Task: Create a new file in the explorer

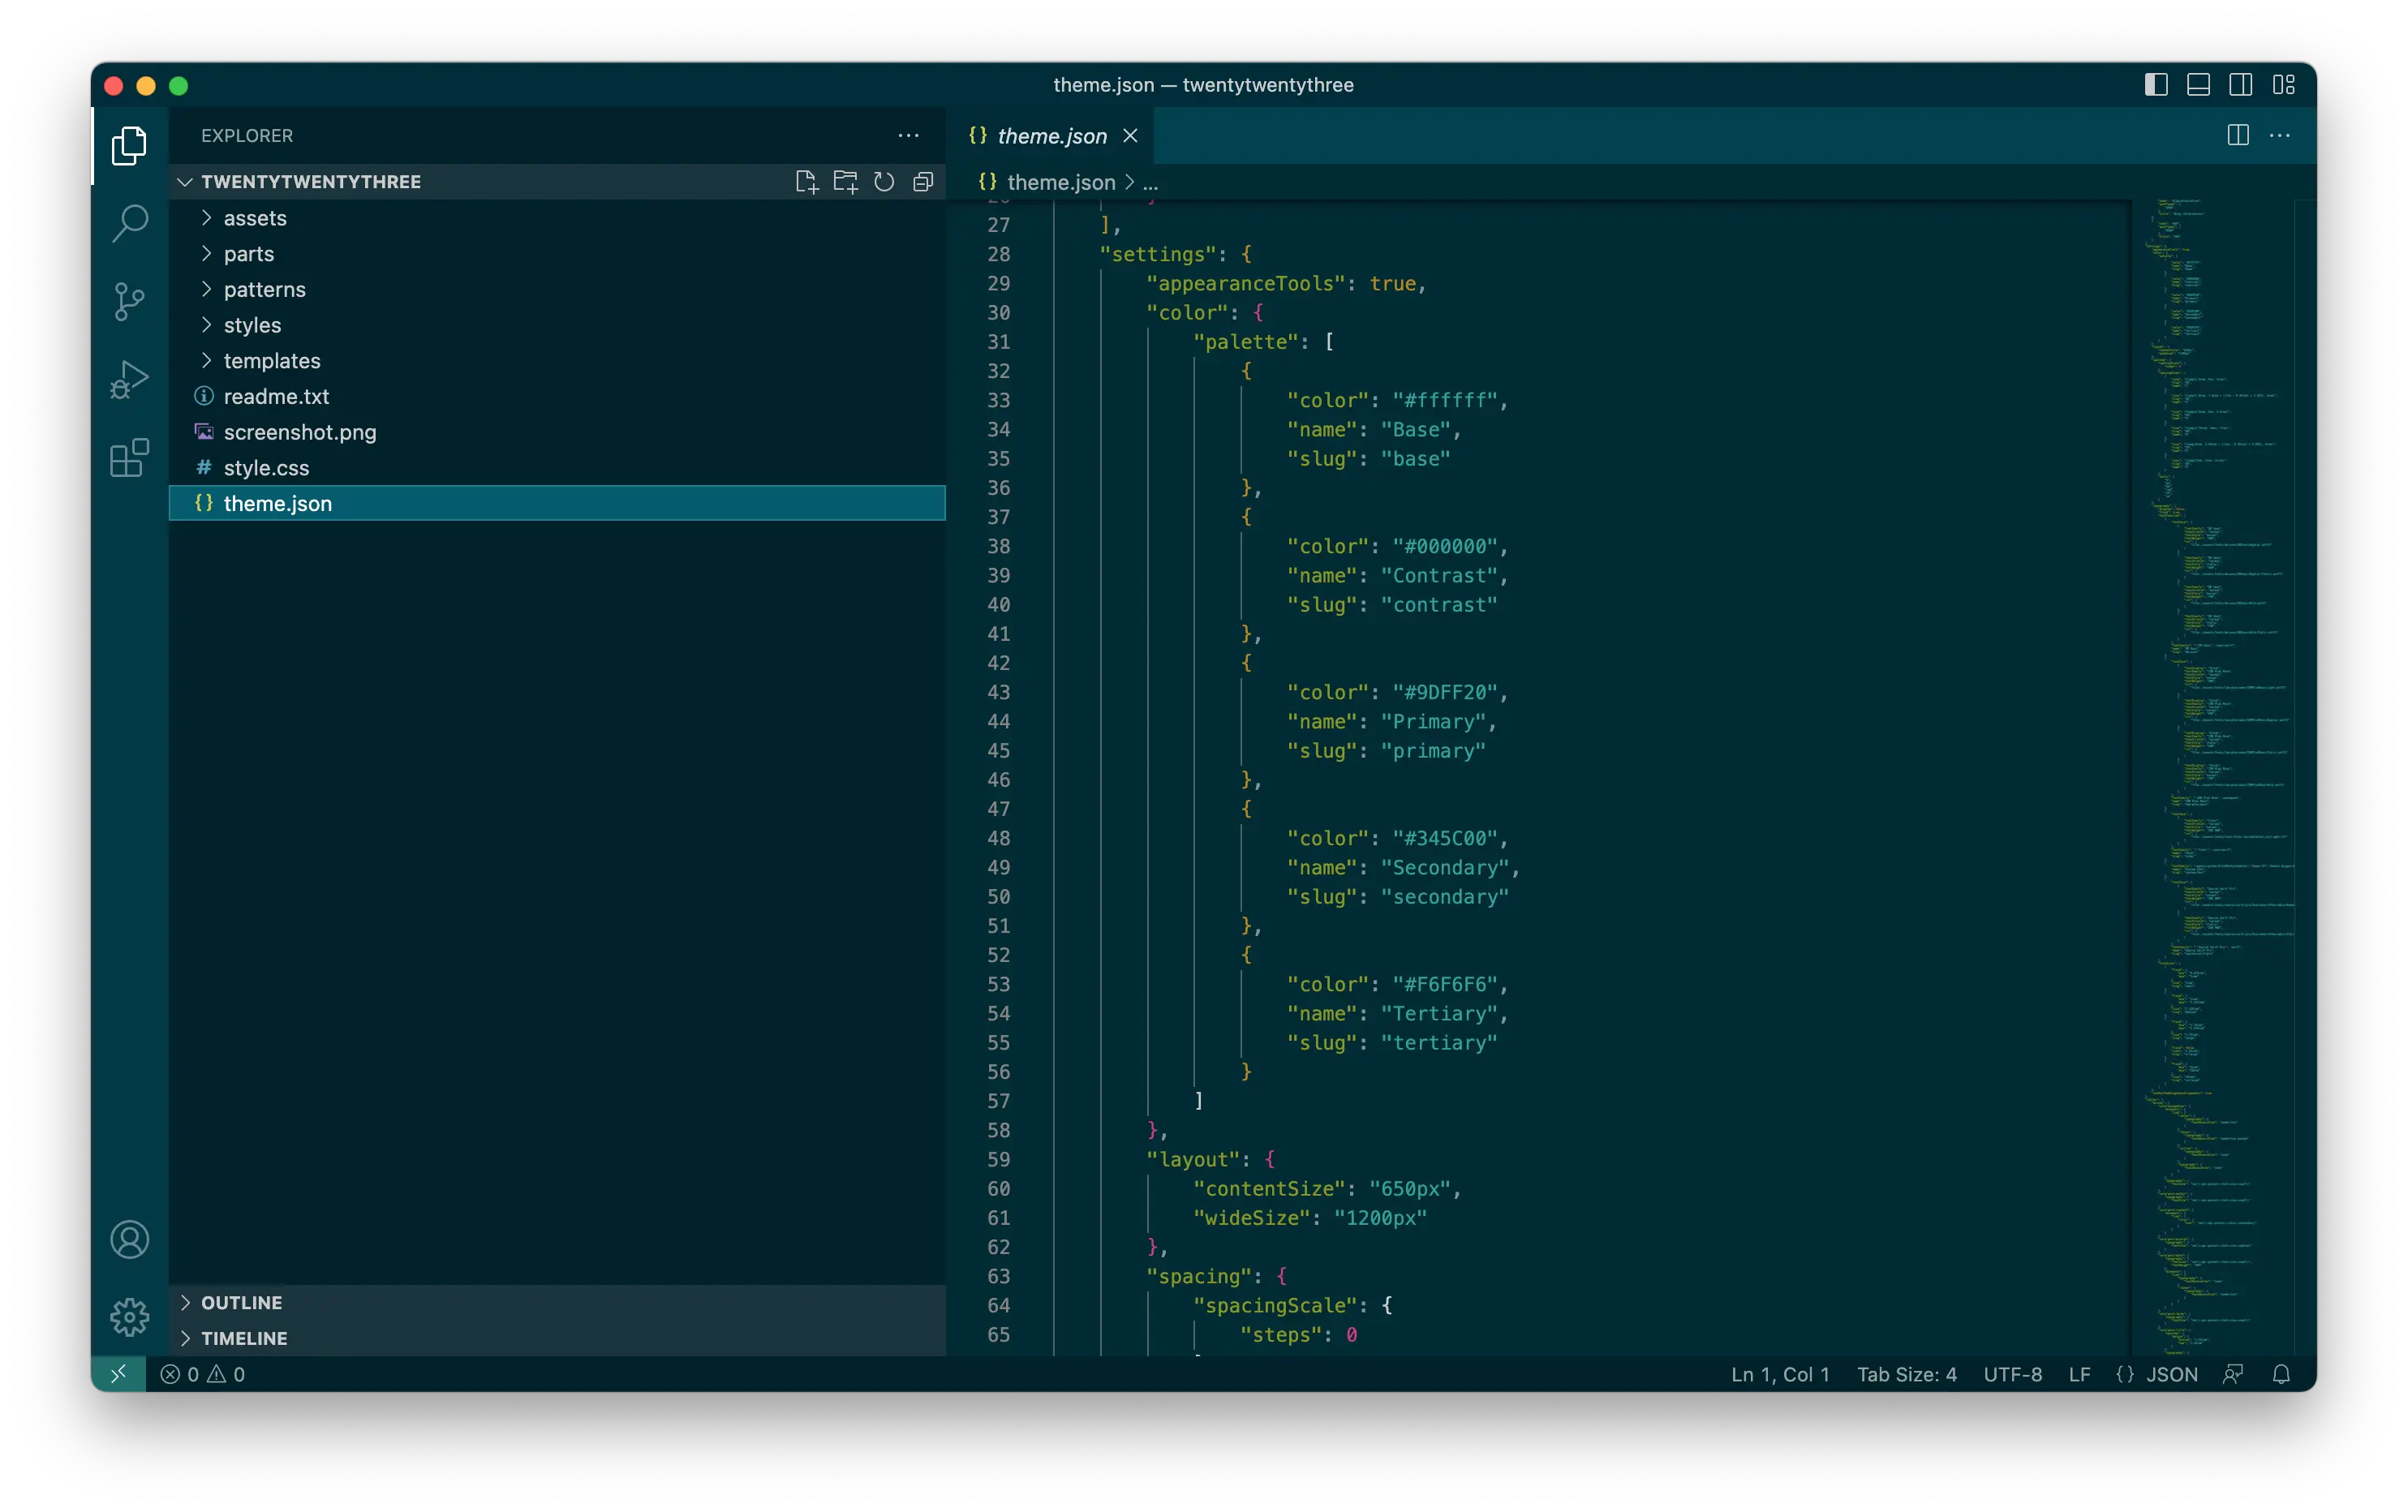Action: (806, 182)
